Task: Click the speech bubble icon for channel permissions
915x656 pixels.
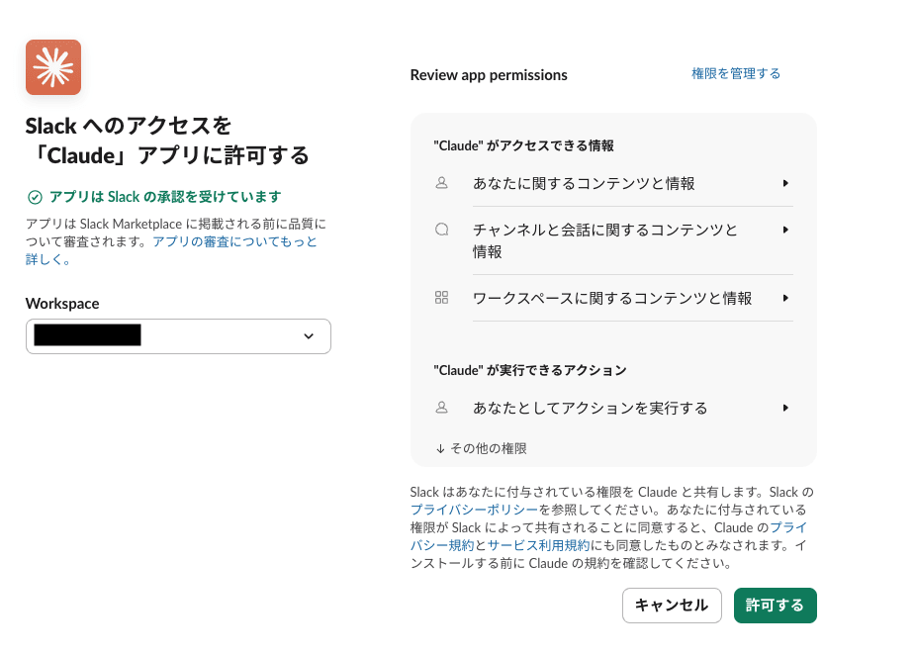Action: [441, 229]
